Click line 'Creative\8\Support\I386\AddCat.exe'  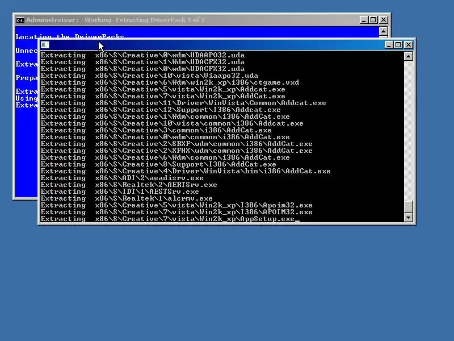point(158,164)
